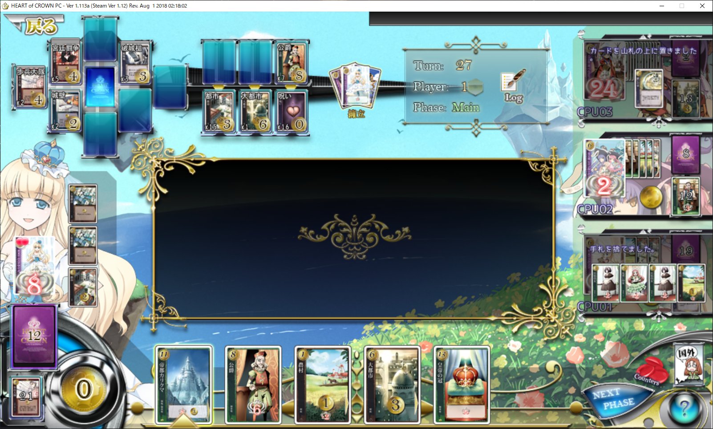The height and width of the screenshot is (429, 713).
Task: Click CPU02's gold coin
Action: [651, 196]
